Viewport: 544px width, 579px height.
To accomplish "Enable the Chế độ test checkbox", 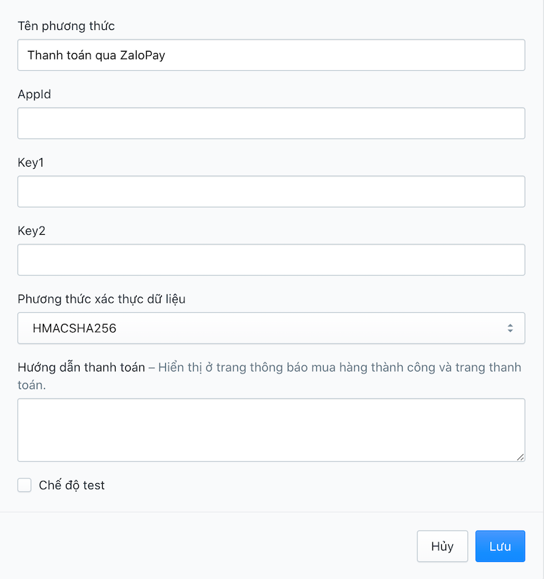I will click(24, 485).
